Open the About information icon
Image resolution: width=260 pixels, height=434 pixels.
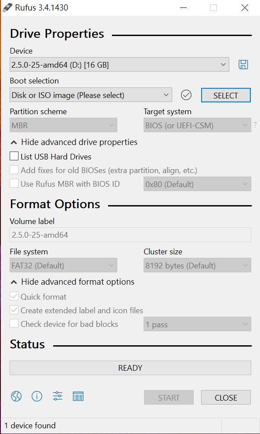[x=37, y=397]
